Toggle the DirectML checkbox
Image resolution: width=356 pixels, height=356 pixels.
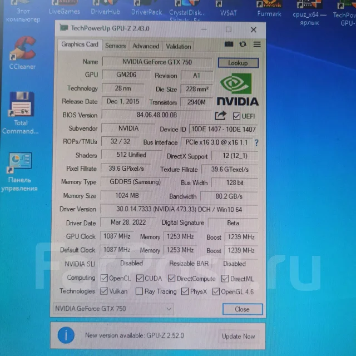click(x=225, y=279)
